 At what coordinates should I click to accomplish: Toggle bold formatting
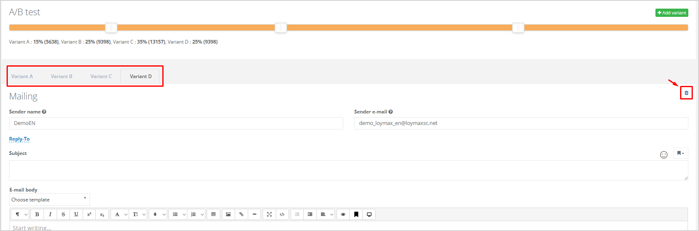click(37, 215)
